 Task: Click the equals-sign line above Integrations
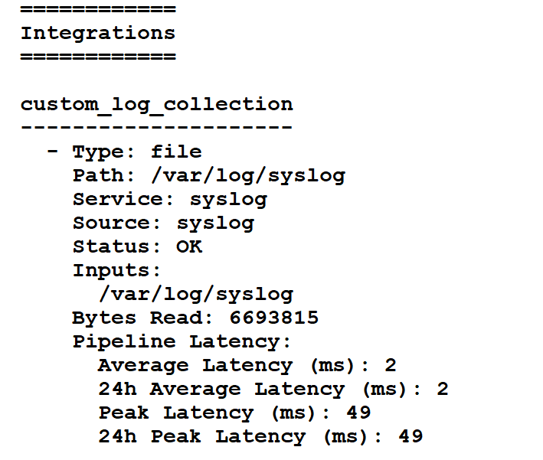pos(97,10)
